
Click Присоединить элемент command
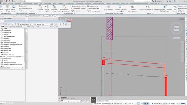[x=79, y=6]
